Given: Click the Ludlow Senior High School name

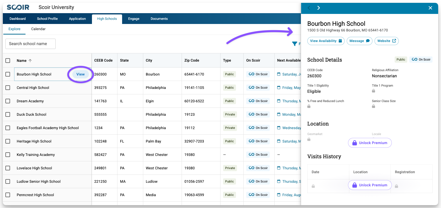Looking at the screenshot, I should (x=39, y=181).
